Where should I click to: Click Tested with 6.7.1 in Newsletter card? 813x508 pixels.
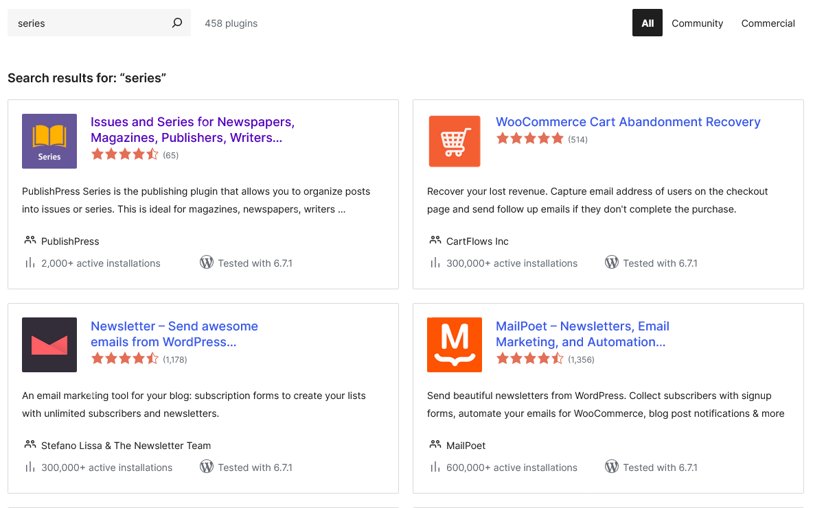(255, 468)
